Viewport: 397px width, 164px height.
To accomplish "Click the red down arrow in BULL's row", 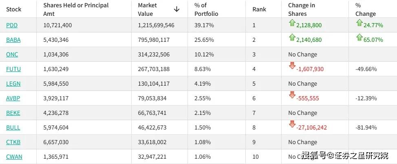I will click(x=292, y=124).
